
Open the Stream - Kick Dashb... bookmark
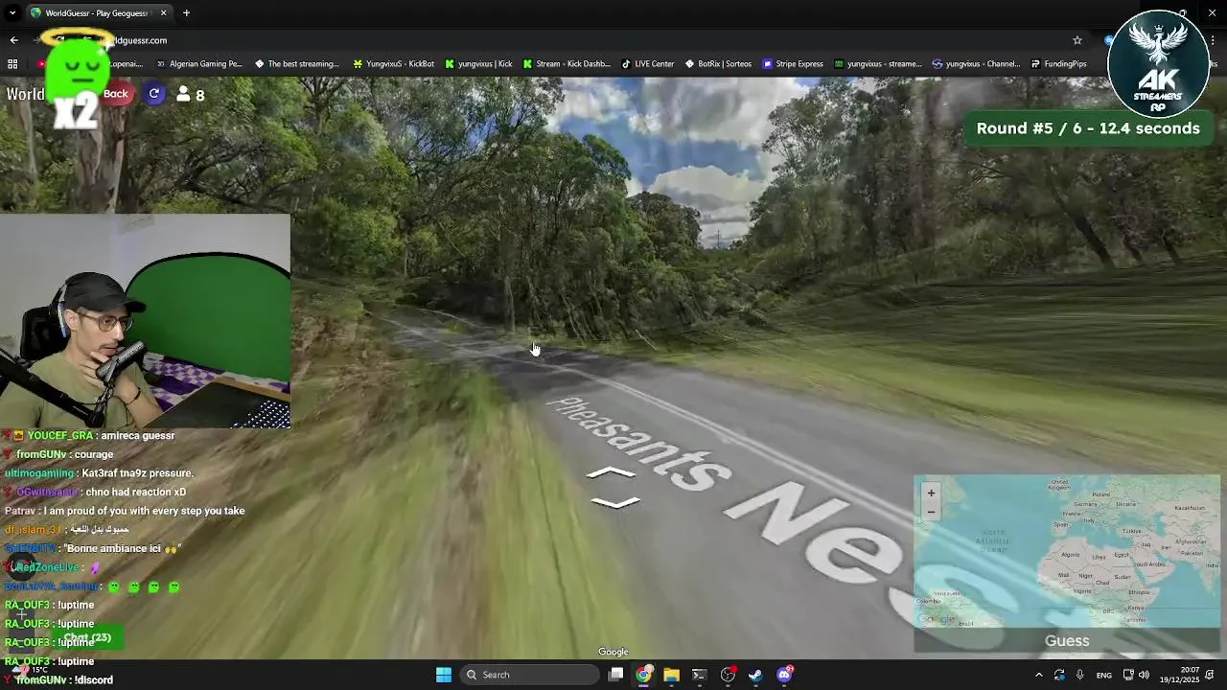pos(567,64)
